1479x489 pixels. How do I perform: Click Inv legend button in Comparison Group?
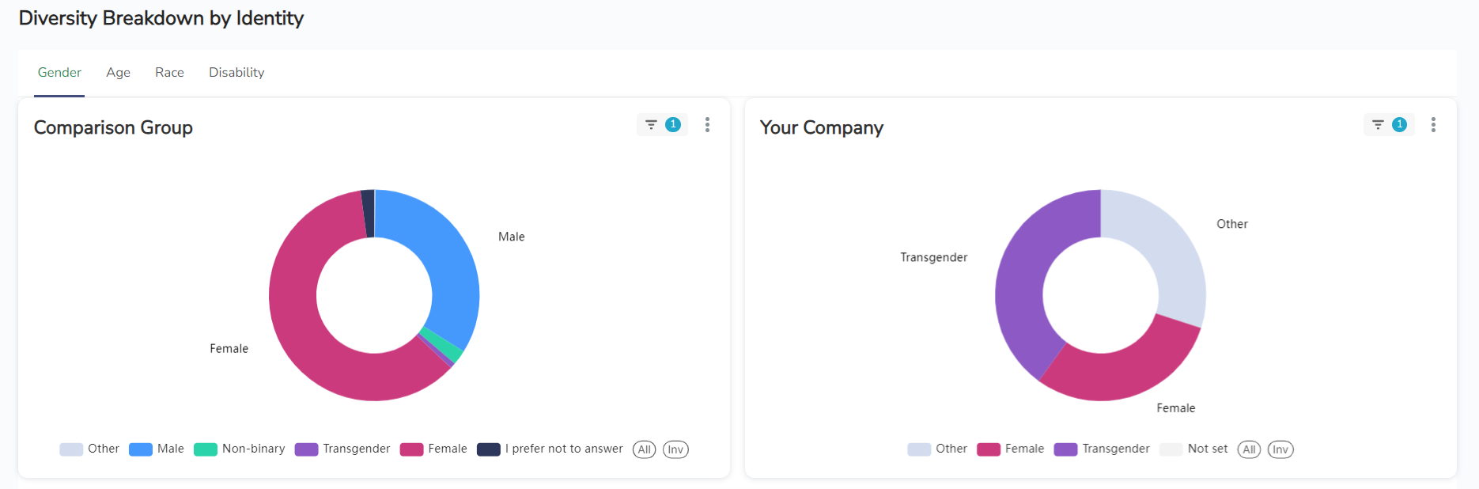tap(675, 449)
